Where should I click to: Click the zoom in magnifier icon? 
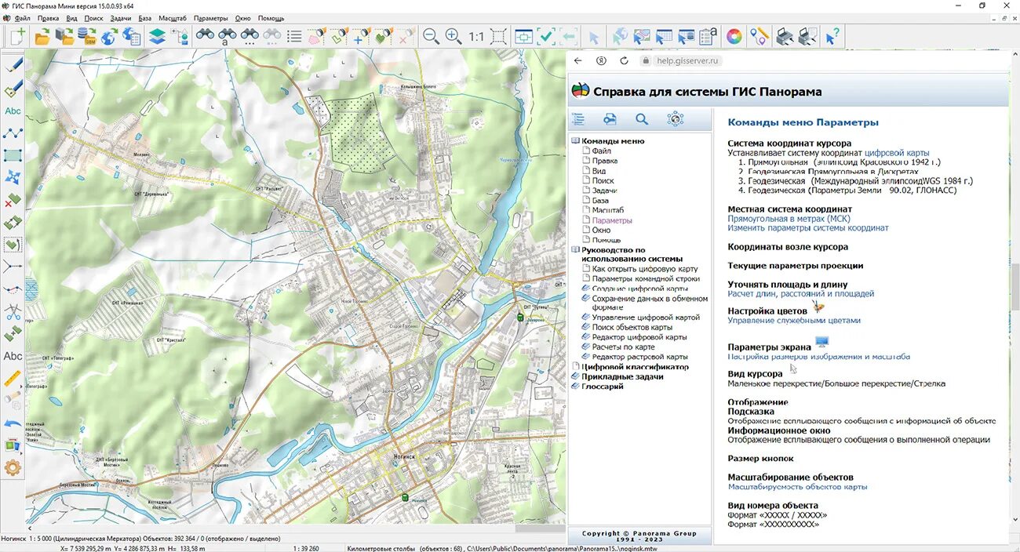pyautogui.click(x=454, y=36)
